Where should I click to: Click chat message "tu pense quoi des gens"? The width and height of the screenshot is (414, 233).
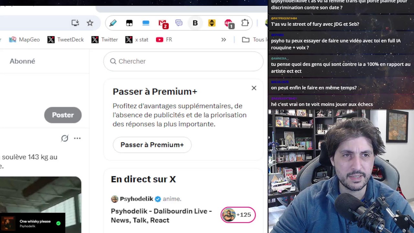pyautogui.click(x=341, y=68)
